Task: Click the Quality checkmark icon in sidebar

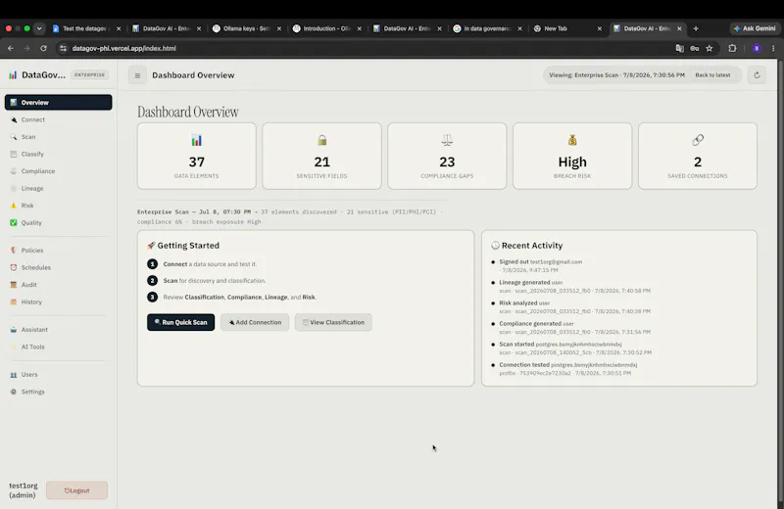Action: tap(14, 223)
